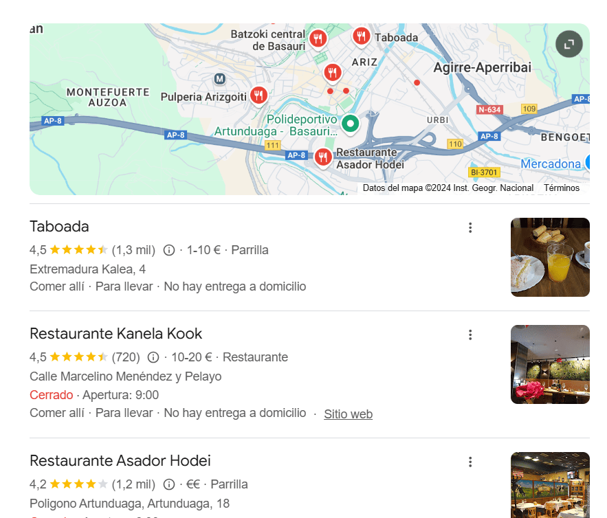Open the overflow menu for Restaurante Kanela Kook

[x=470, y=335]
